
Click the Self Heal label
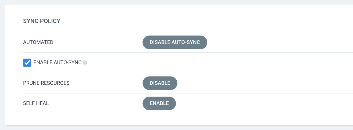pos(36,103)
